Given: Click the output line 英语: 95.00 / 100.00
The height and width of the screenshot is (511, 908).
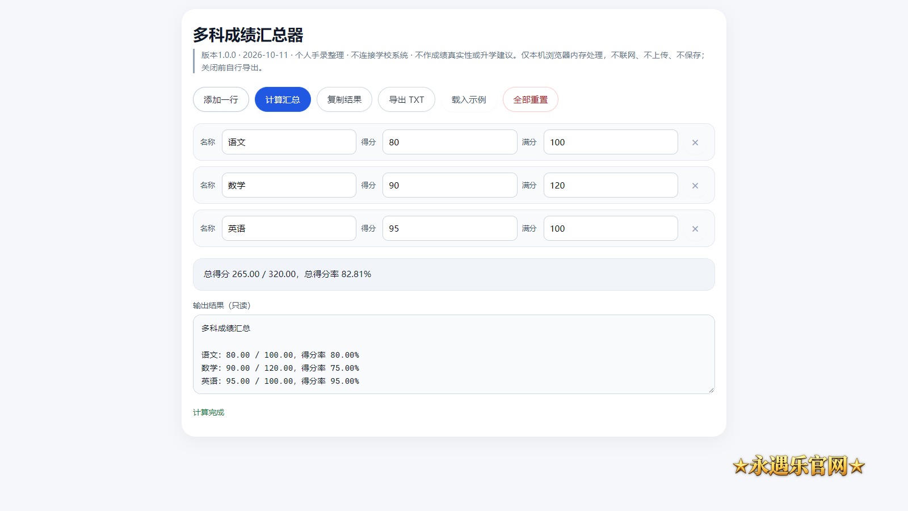Looking at the screenshot, I should pyautogui.click(x=247, y=381).
